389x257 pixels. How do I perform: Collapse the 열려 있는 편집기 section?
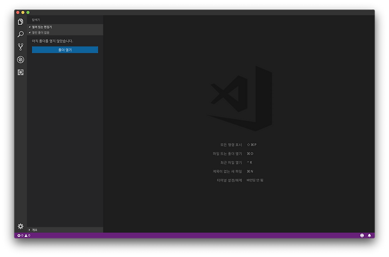(65, 27)
